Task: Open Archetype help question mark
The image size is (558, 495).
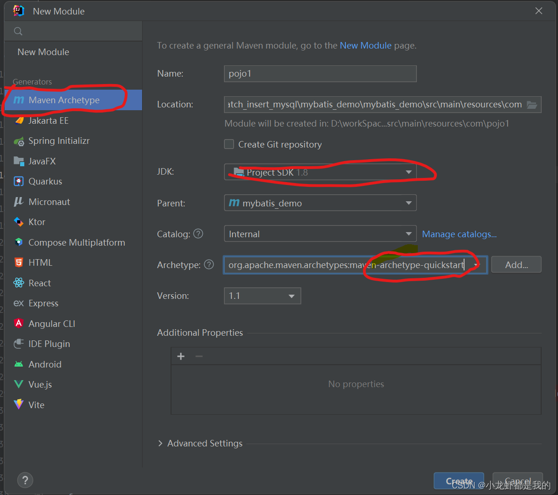Action: [209, 265]
